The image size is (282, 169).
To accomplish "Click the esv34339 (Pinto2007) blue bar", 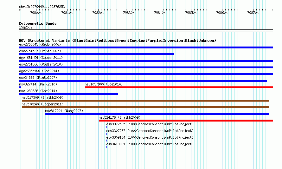I will tap(143, 81).
